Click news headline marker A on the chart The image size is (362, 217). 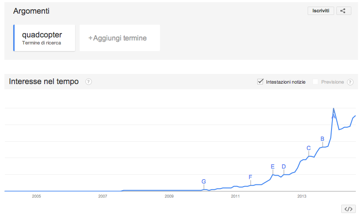(333, 117)
